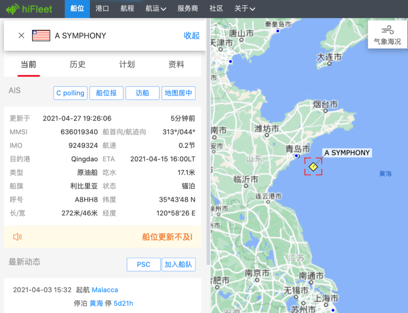
Task: Click the C polling button
Action: 70,93
